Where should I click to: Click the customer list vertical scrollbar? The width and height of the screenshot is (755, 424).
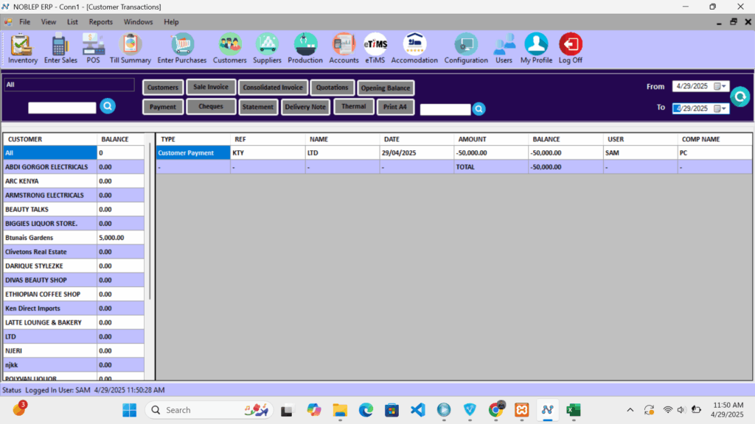click(x=150, y=221)
